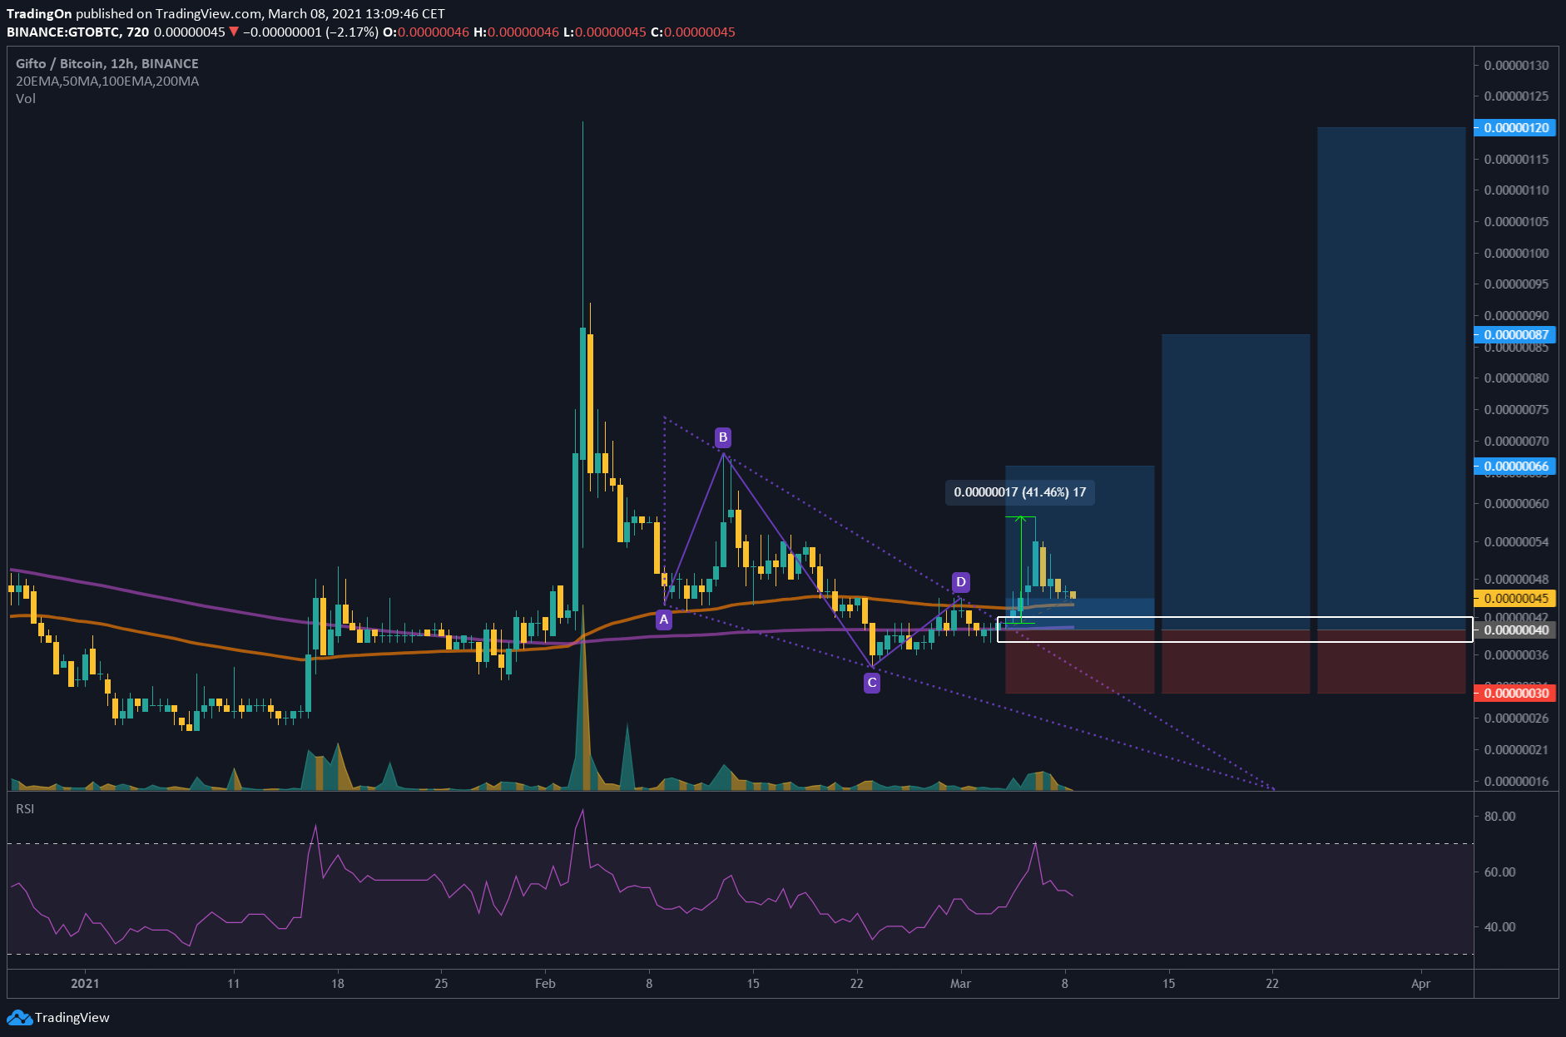Click the red 0.00000030 stop-loss price label

tap(1515, 693)
